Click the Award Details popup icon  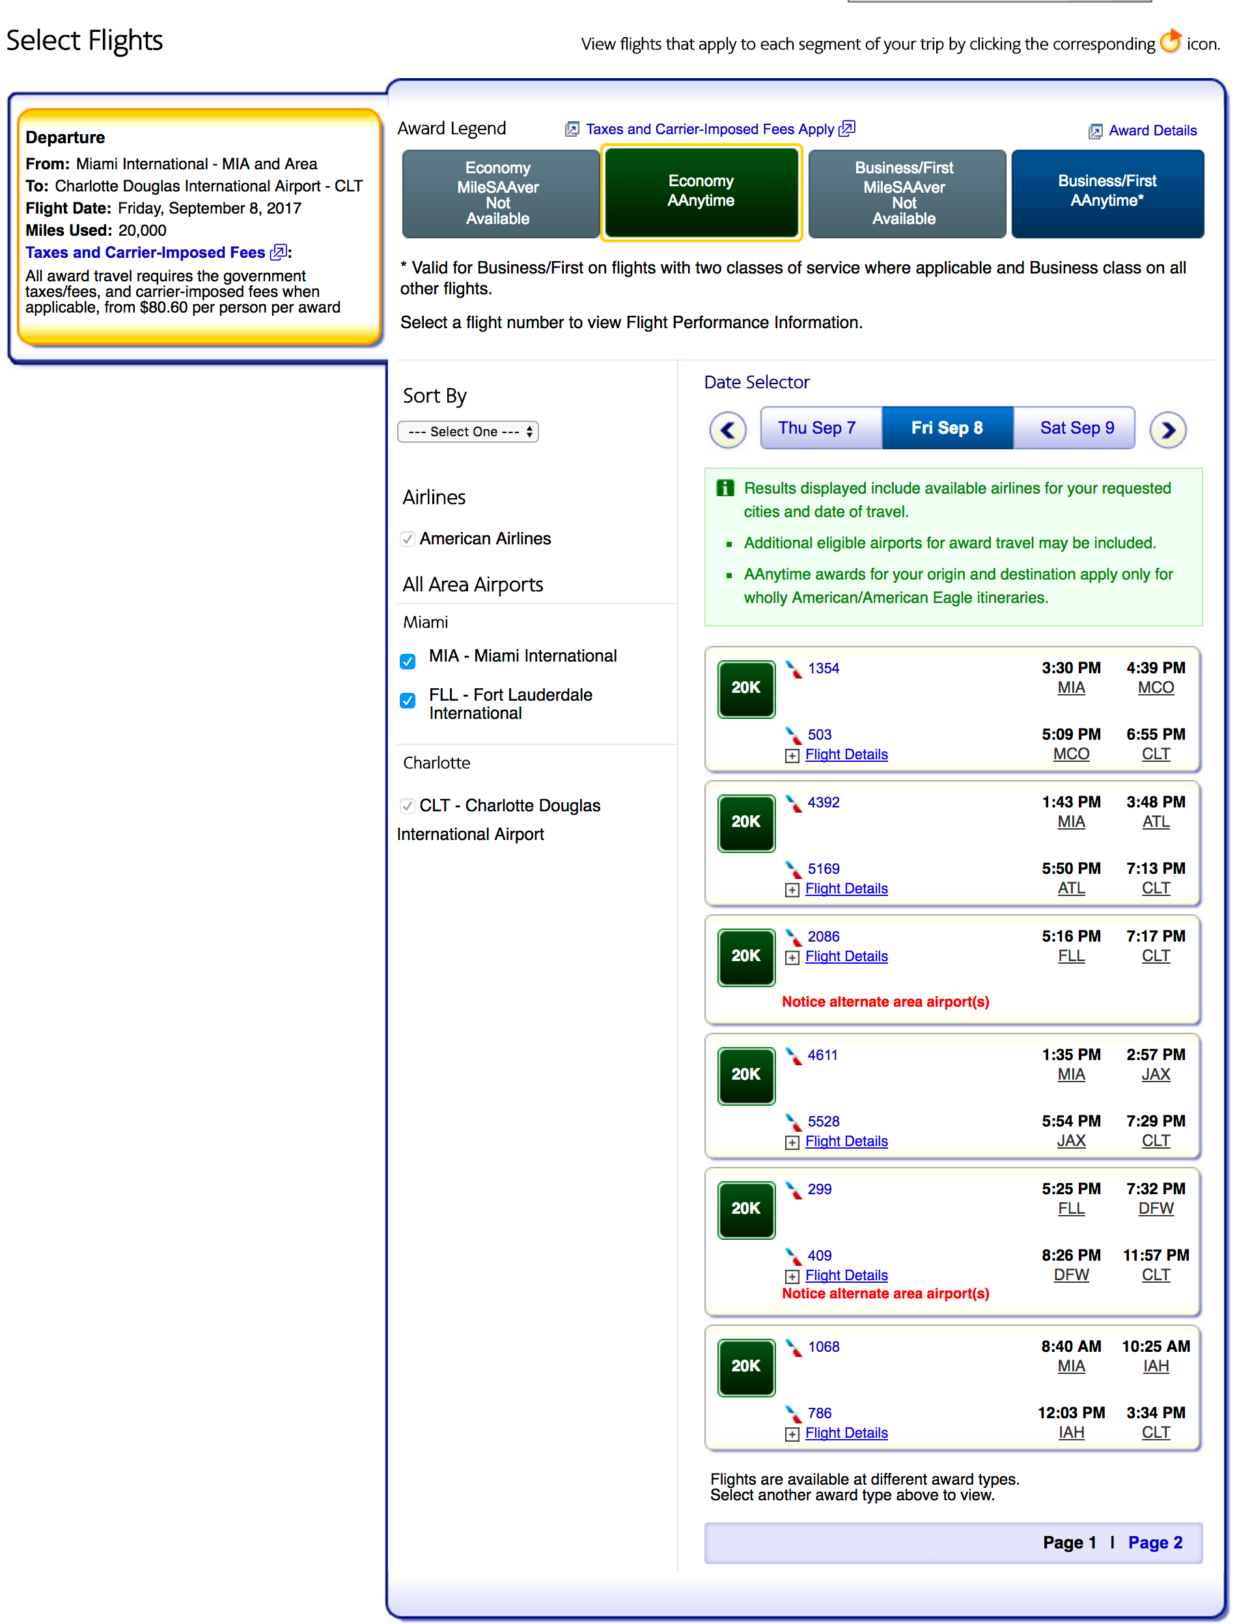pos(1095,131)
